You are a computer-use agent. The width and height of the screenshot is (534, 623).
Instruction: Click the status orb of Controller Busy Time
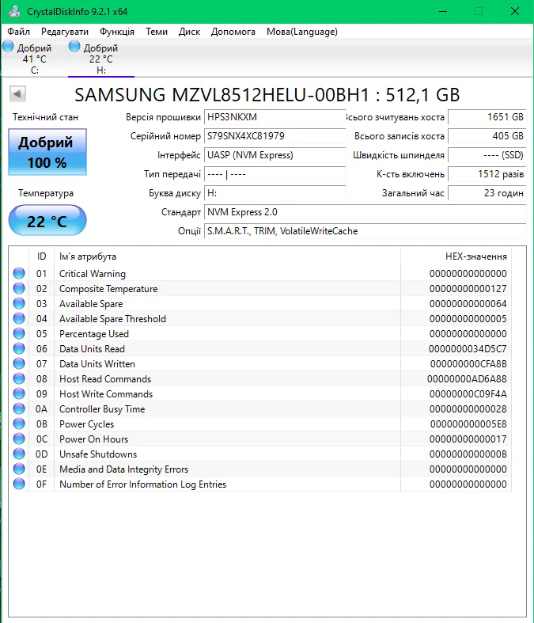(x=19, y=408)
